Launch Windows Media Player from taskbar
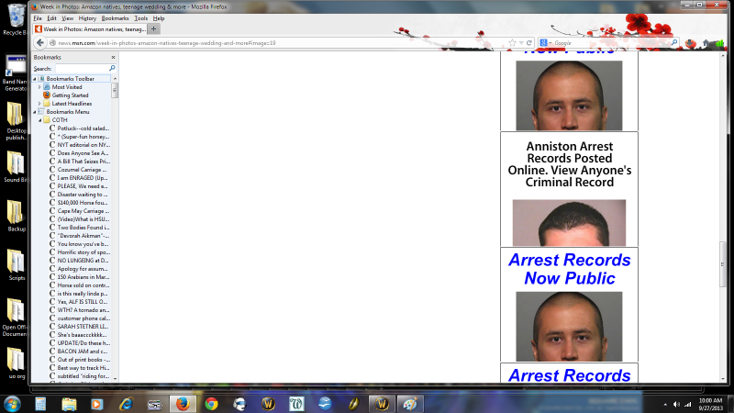The height and width of the screenshot is (413, 734). pos(97,404)
